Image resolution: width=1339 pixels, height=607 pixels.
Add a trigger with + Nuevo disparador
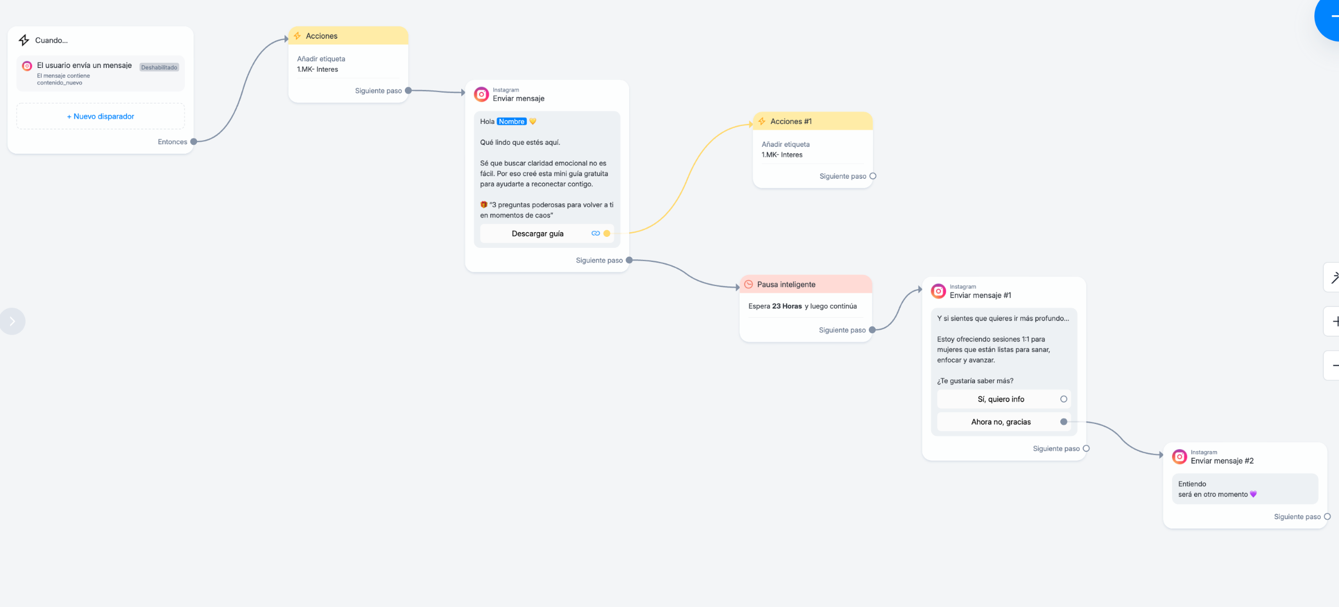[100, 117]
